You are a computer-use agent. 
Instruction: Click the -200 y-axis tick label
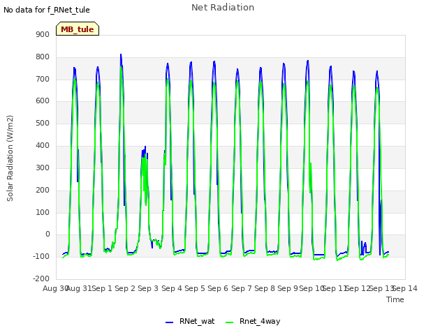(x=41, y=278)
